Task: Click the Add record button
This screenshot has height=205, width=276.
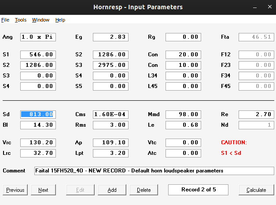Action: coord(112,190)
